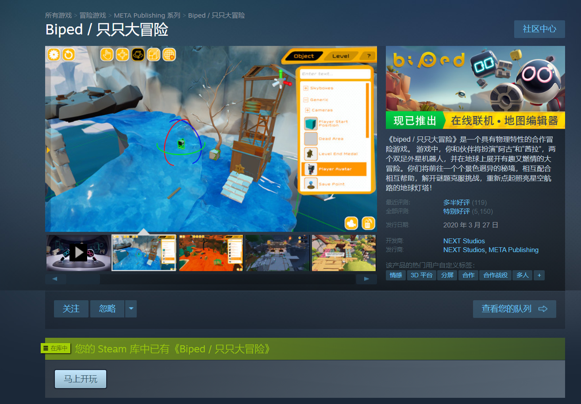Viewport: 581px width, 404px height.
Task: Open recent reviews 多半好评
Action: click(457, 202)
